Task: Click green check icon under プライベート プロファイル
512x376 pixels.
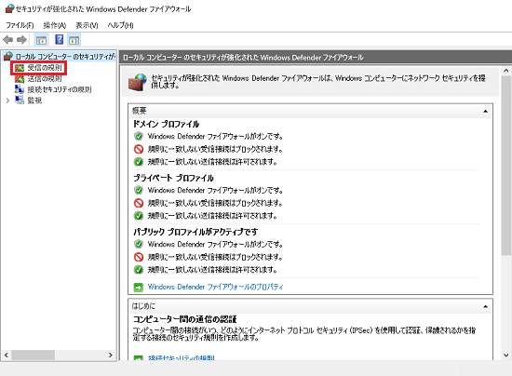Action: click(139, 215)
